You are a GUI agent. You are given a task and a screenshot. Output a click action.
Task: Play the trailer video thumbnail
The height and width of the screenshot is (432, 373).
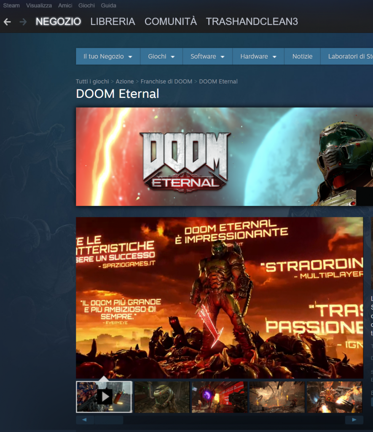click(x=104, y=397)
